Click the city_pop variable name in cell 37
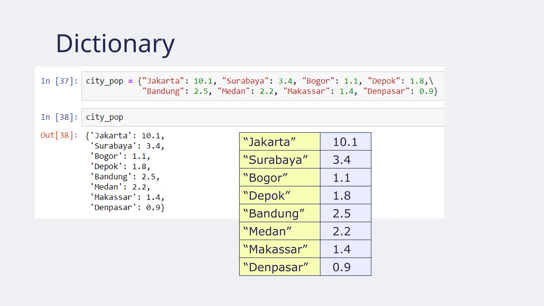The width and height of the screenshot is (544, 306). [104, 81]
